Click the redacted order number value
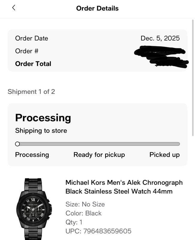The width and height of the screenshot is (195, 240). (x=160, y=51)
